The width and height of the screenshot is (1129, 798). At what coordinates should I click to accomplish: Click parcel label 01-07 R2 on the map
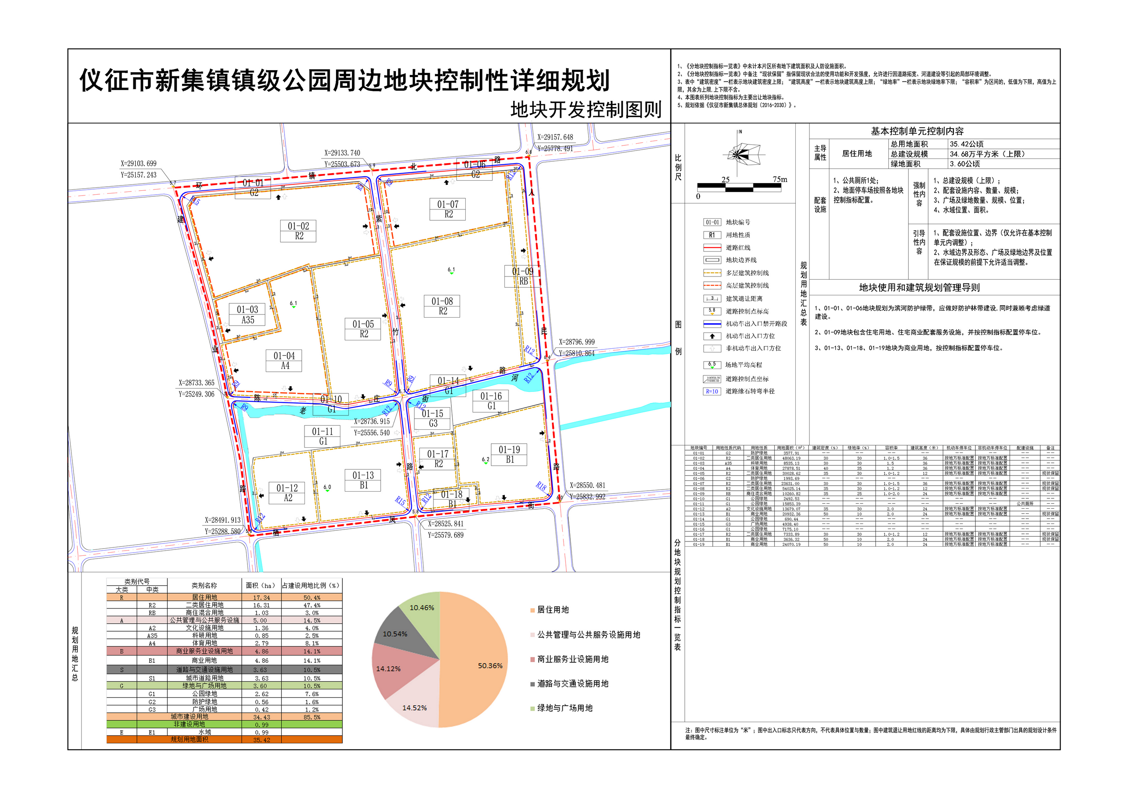click(448, 209)
